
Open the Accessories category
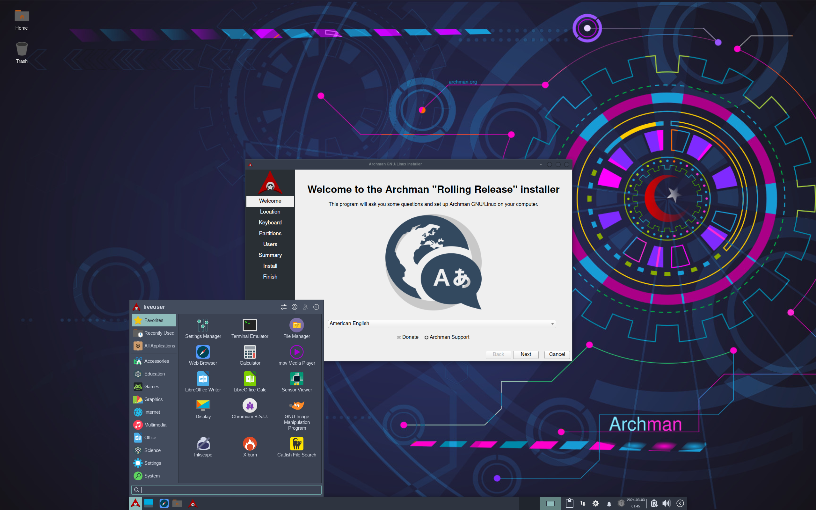click(x=154, y=361)
